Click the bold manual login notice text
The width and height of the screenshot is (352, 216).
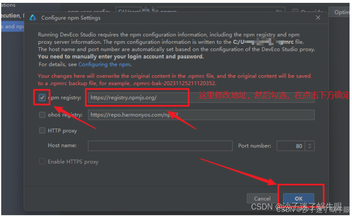[x=121, y=56]
